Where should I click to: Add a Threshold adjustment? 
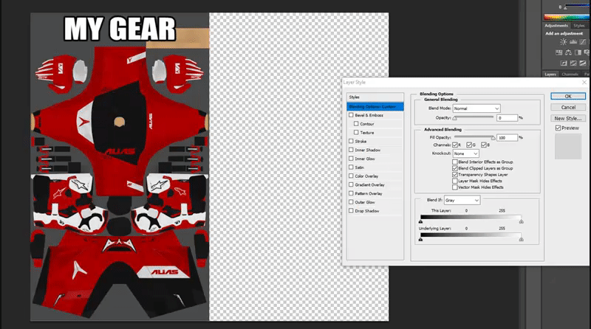coord(583,63)
